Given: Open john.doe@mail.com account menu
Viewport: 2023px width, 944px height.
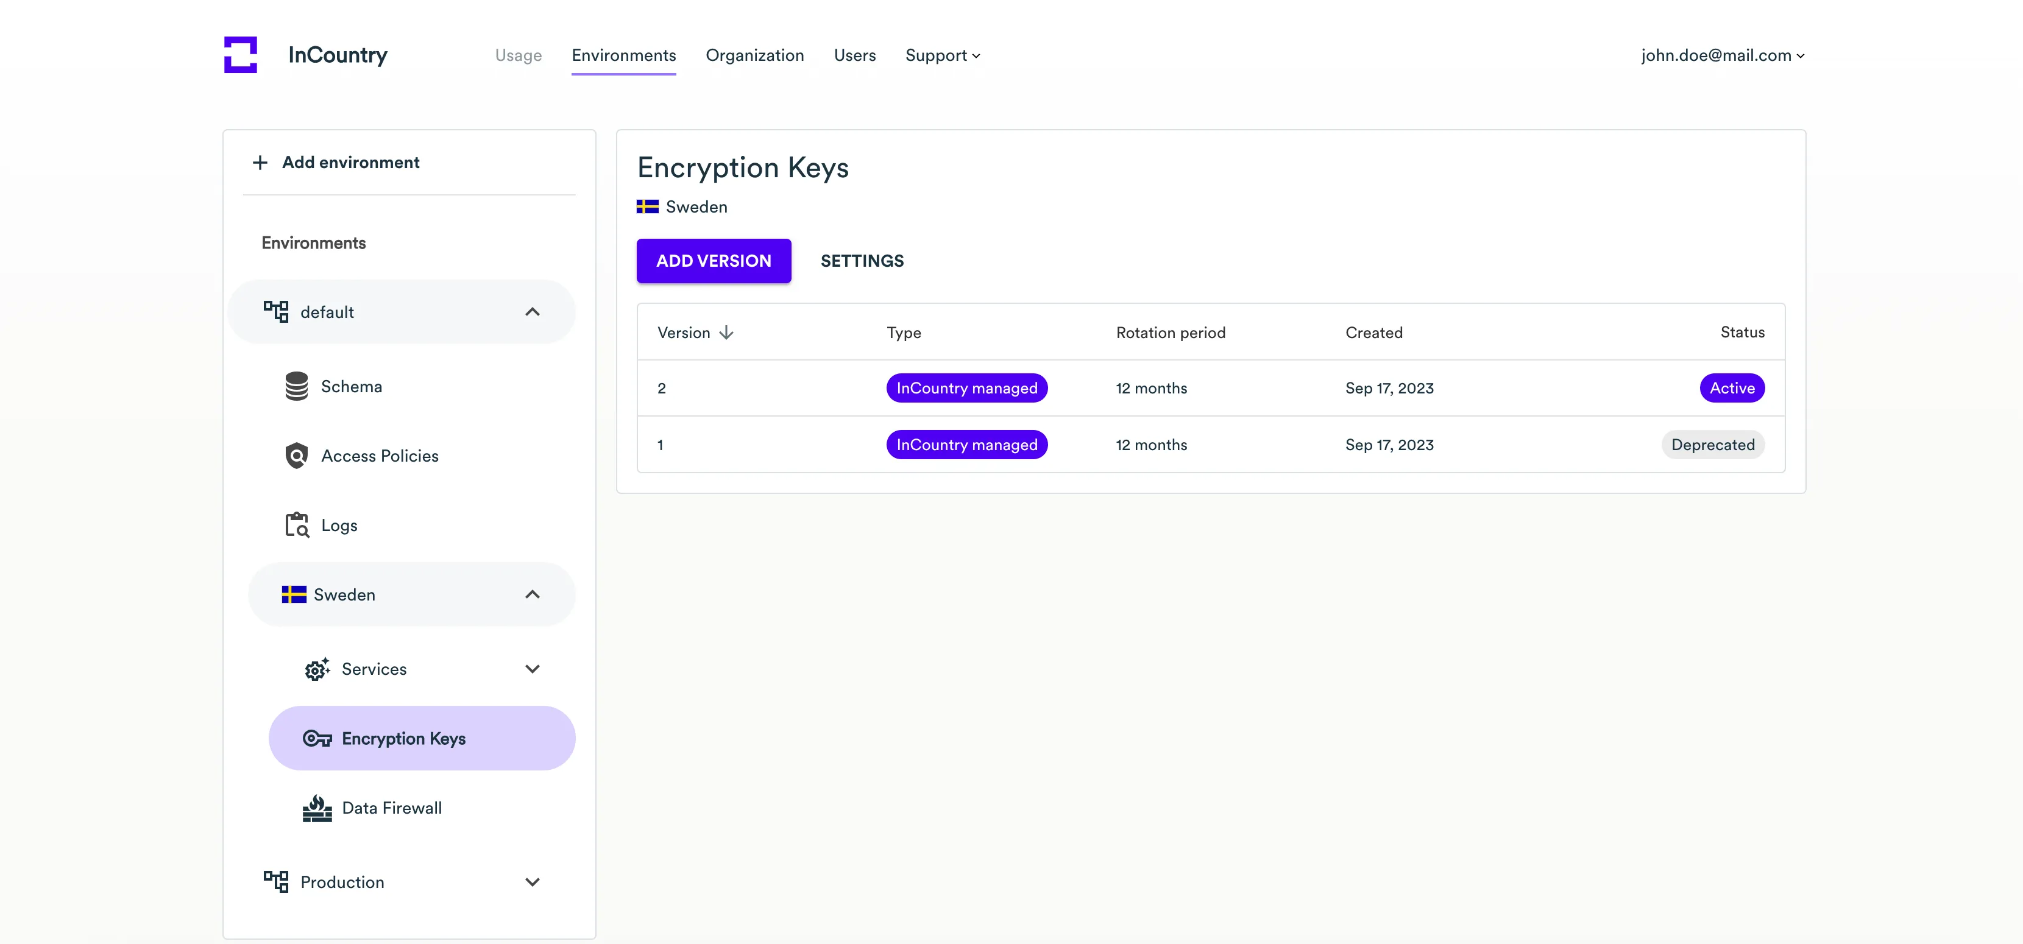Looking at the screenshot, I should click(1722, 55).
